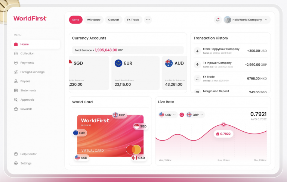Click the Payees person icon

click(16, 81)
